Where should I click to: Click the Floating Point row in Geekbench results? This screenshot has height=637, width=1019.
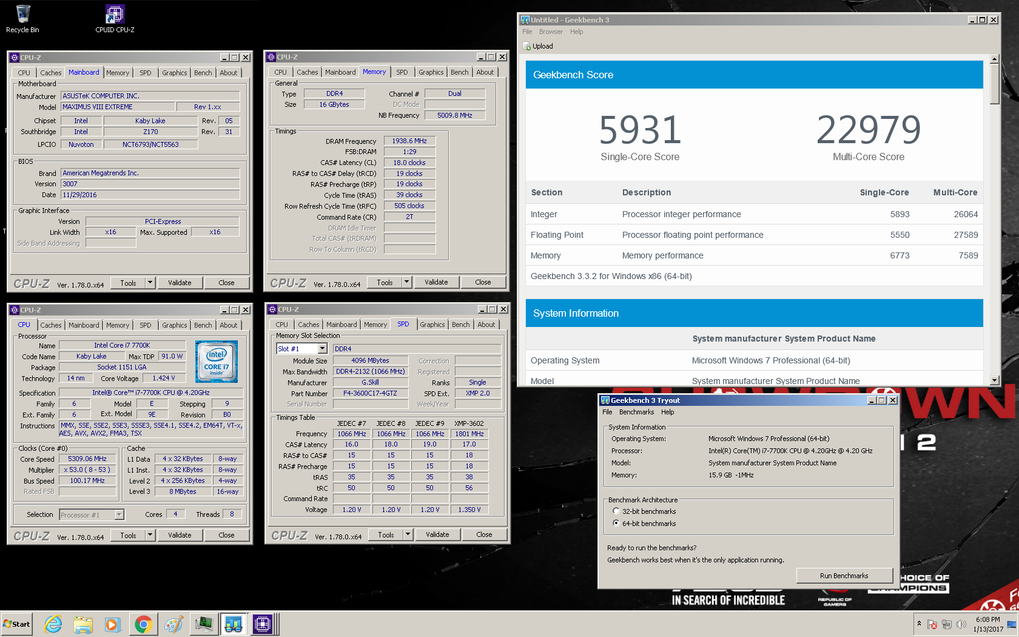[755, 235]
